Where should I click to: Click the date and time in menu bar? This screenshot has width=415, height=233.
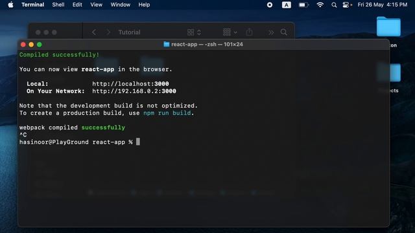pyautogui.click(x=383, y=5)
